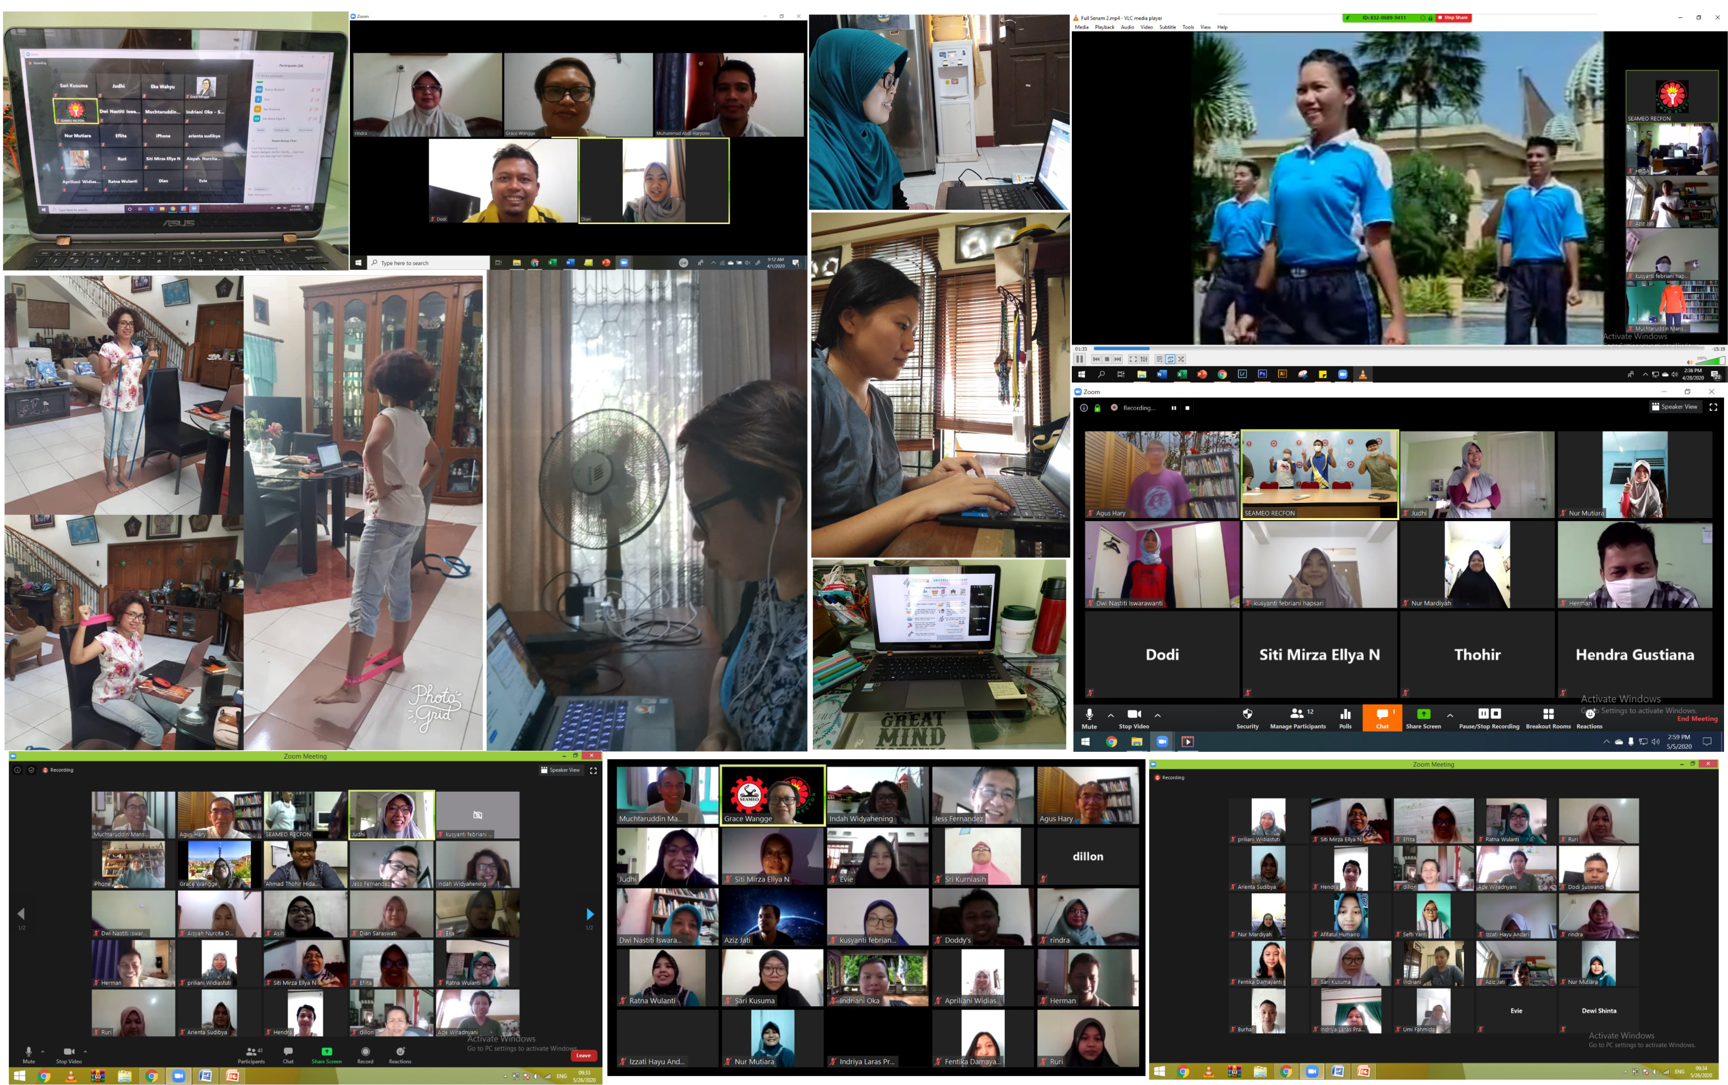This screenshot has height=1085, width=1728.
Task: Click the round Record icon in Zoom
Action: tap(365, 1051)
